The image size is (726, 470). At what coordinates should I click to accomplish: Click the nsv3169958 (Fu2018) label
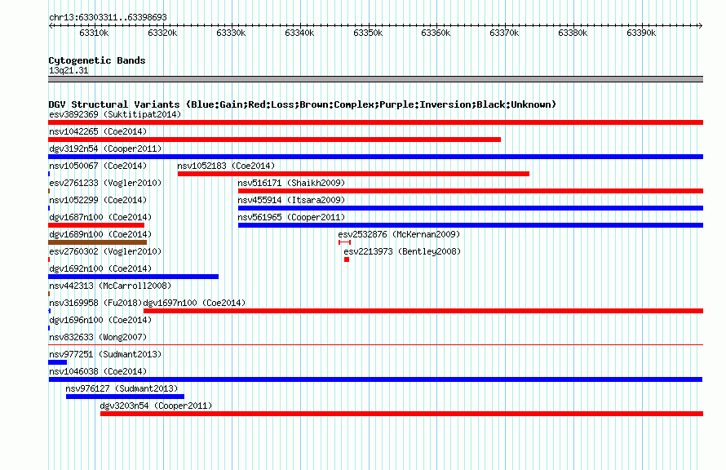coord(95,303)
